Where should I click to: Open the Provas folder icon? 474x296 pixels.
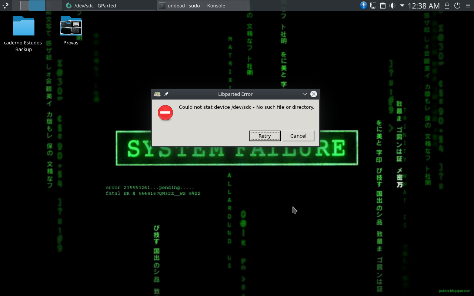(x=71, y=26)
